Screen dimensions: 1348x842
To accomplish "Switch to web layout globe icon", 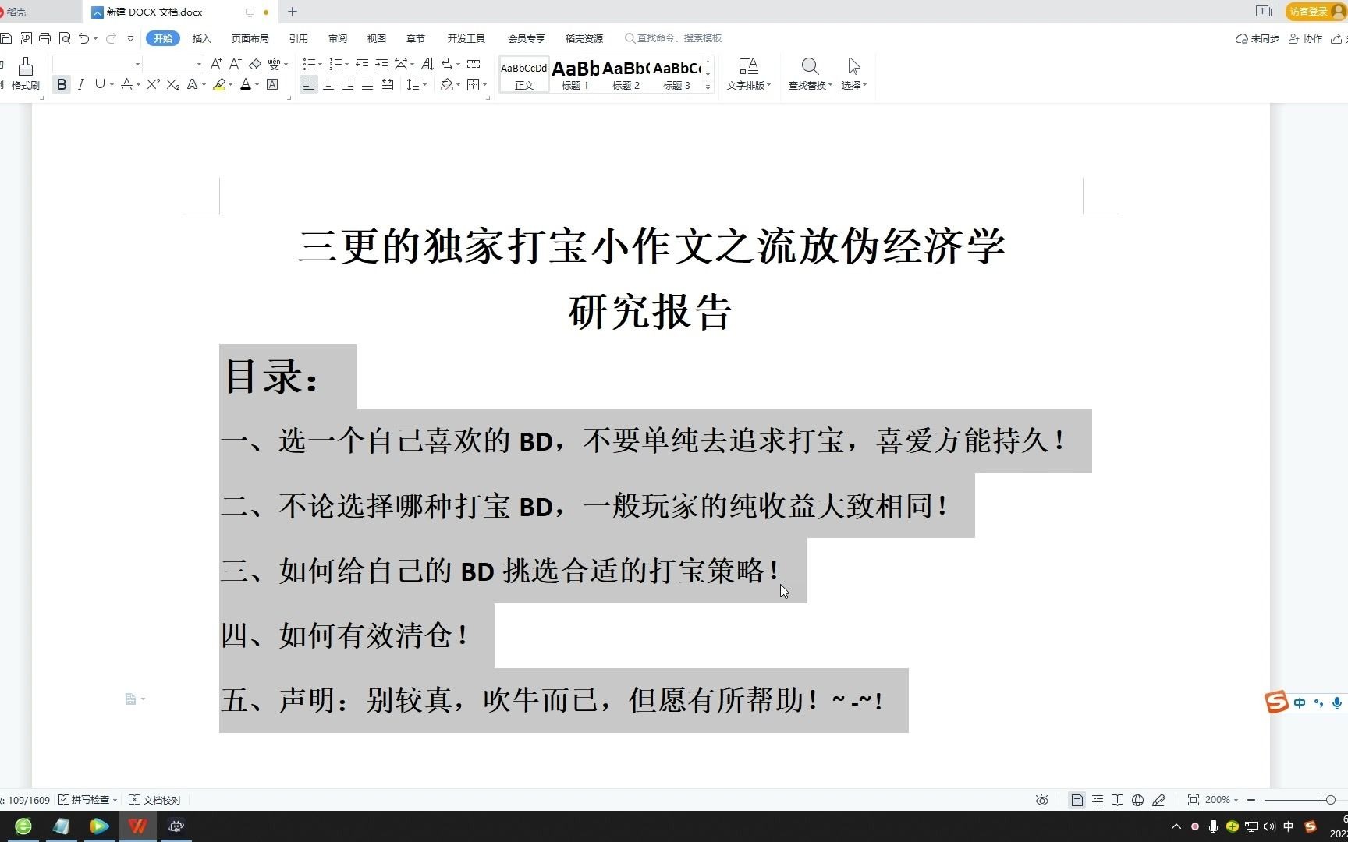I will click(x=1137, y=800).
